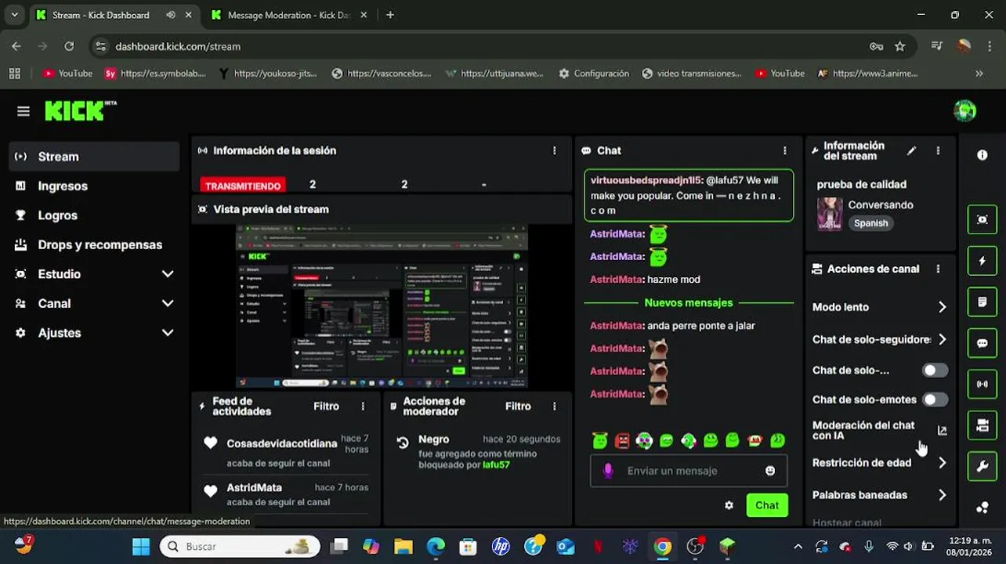Open Acciones de canal three-dot menu
This screenshot has height=564, width=1006.
point(938,269)
